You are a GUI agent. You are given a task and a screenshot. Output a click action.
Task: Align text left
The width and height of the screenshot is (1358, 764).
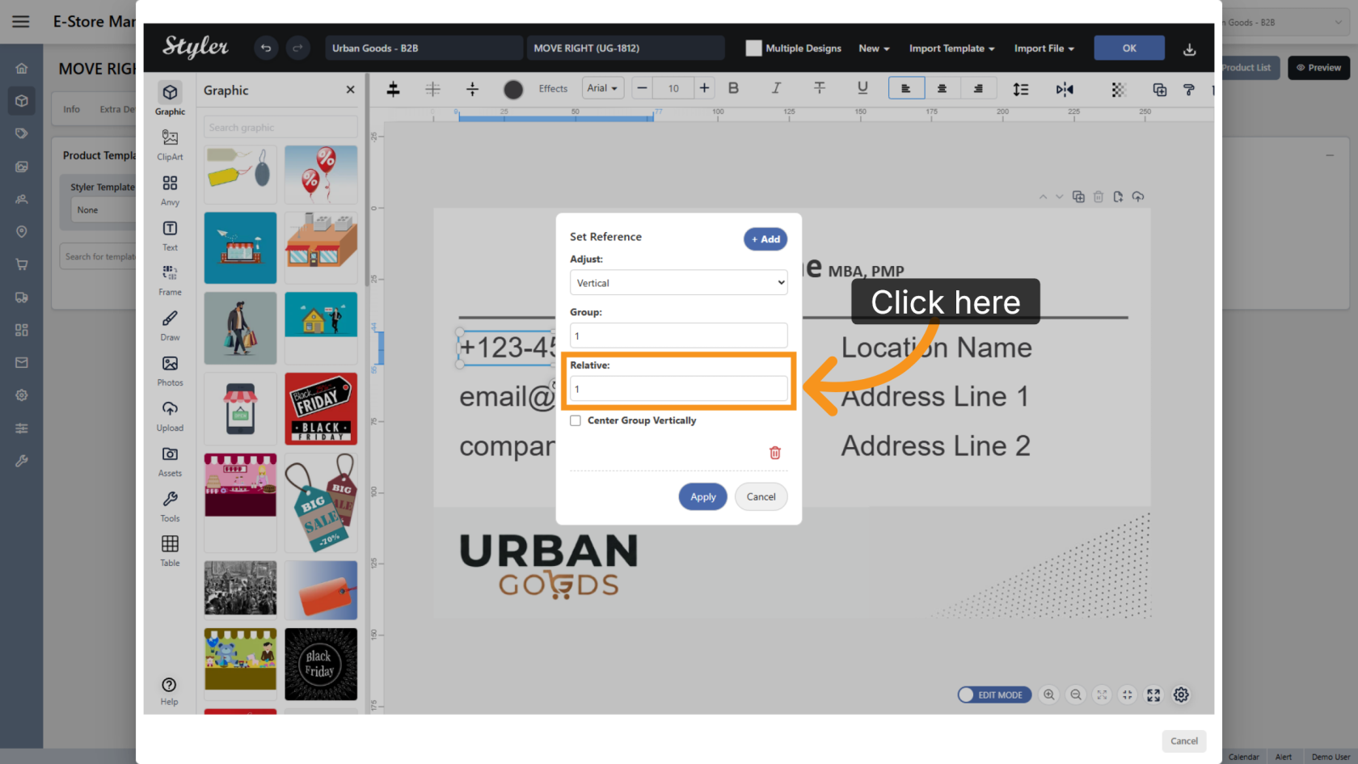tap(906, 88)
